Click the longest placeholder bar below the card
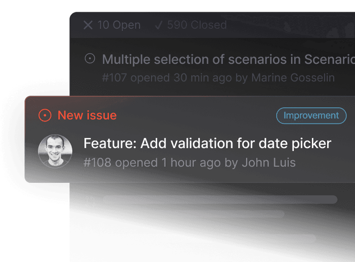The height and width of the screenshot is (262, 355). [x=220, y=200]
